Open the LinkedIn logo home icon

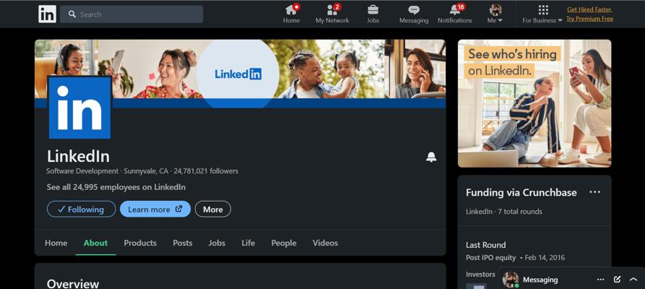click(47, 14)
